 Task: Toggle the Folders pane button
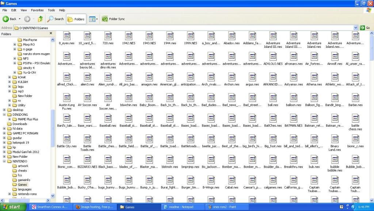(76, 19)
